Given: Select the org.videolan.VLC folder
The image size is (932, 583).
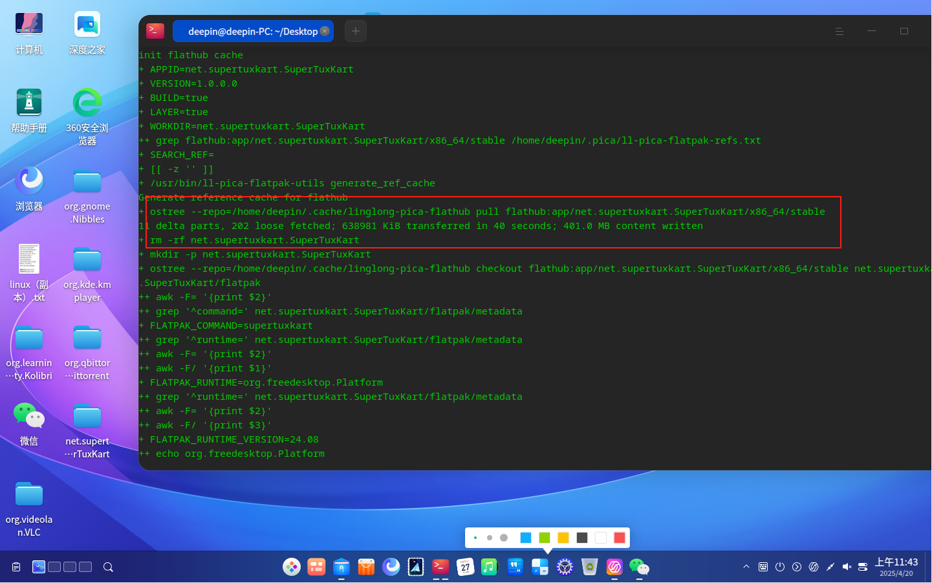Looking at the screenshot, I should coord(29,509).
